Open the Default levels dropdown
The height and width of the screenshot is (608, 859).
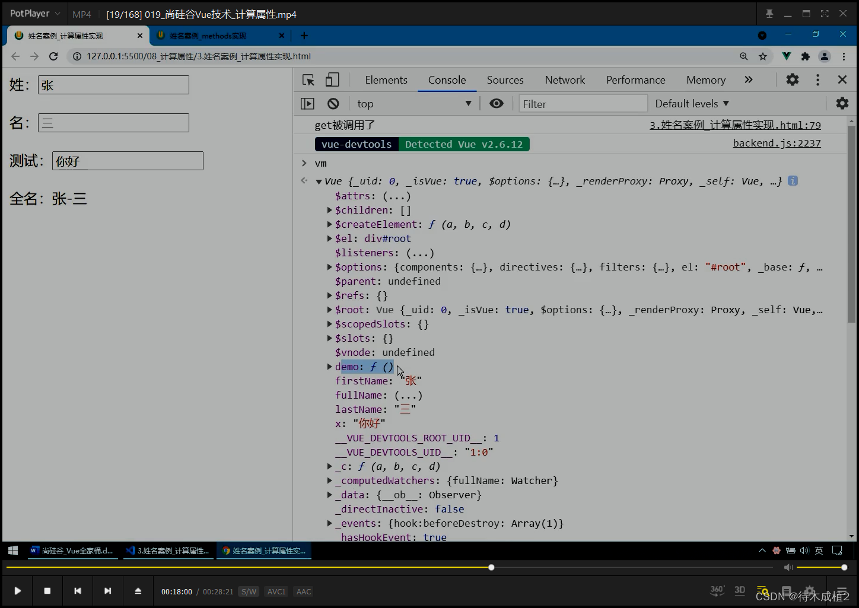[x=692, y=104]
